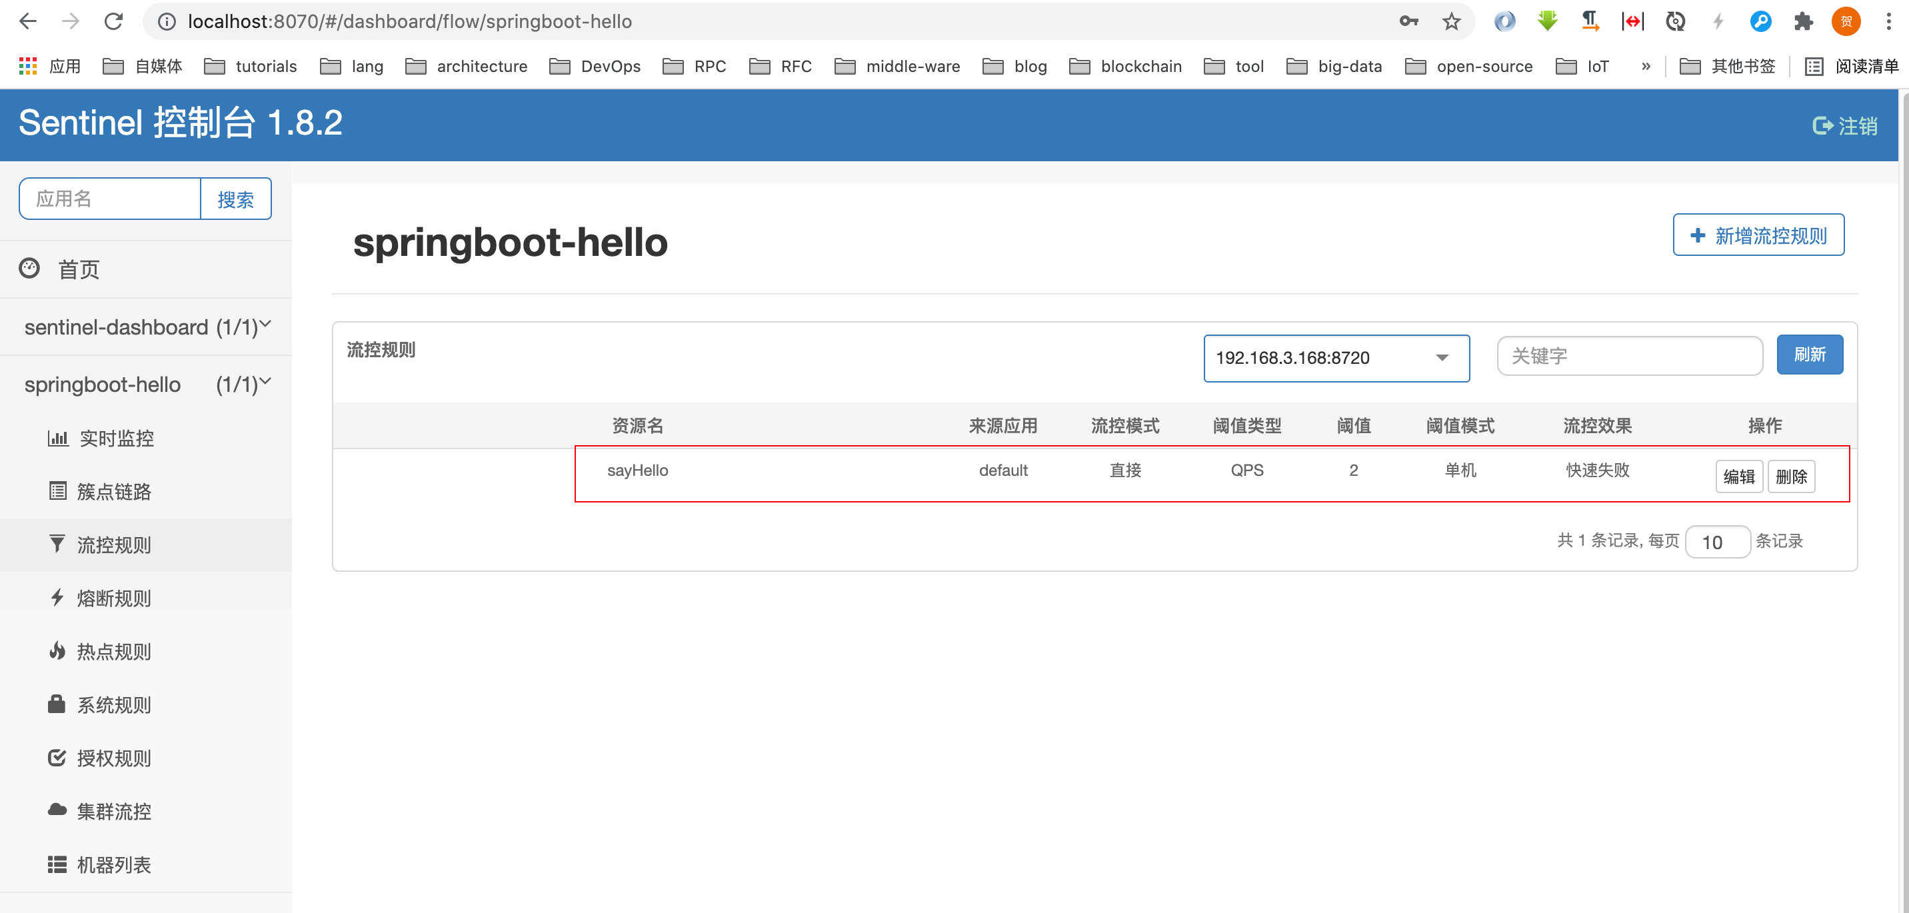
Task: Click the cloud icon for 集群流控
Action: pos(57,810)
